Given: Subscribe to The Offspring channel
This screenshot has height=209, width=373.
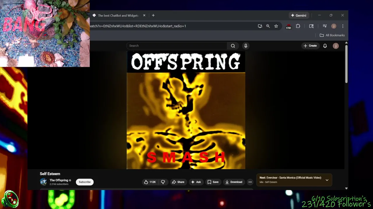Looking at the screenshot, I should (85, 182).
